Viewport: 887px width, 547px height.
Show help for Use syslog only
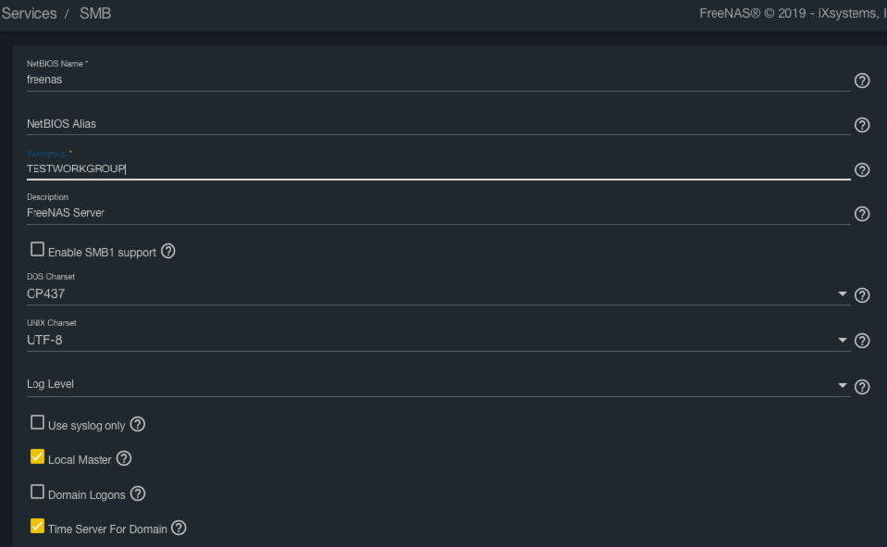tap(138, 424)
